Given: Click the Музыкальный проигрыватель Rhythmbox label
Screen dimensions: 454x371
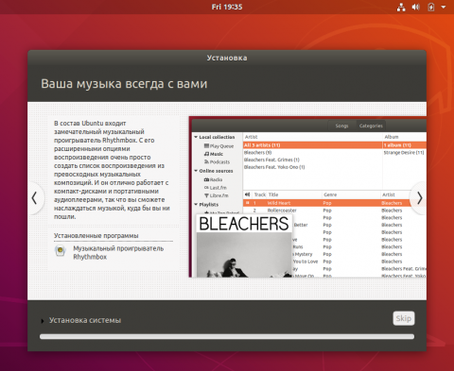Looking at the screenshot, I should (x=118, y=252).
